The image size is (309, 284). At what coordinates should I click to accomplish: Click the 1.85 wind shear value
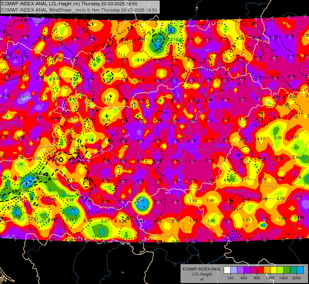click(211, 200)
